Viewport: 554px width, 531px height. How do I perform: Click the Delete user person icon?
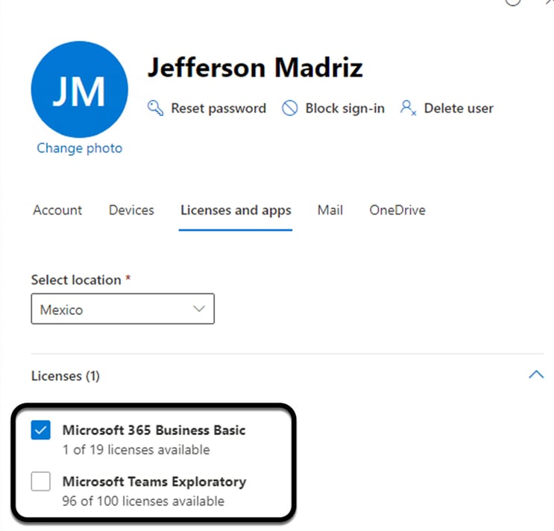point(408,108)
